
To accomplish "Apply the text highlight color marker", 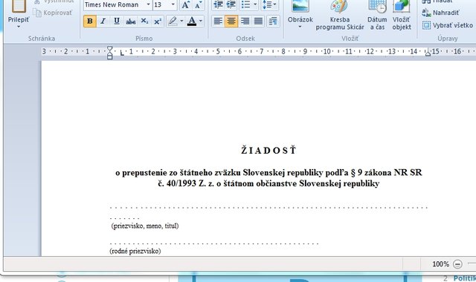I will 173,22.
